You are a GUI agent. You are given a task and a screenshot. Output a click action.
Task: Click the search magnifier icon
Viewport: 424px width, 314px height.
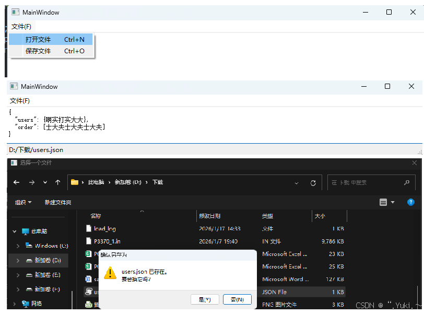tap(407, 183)
